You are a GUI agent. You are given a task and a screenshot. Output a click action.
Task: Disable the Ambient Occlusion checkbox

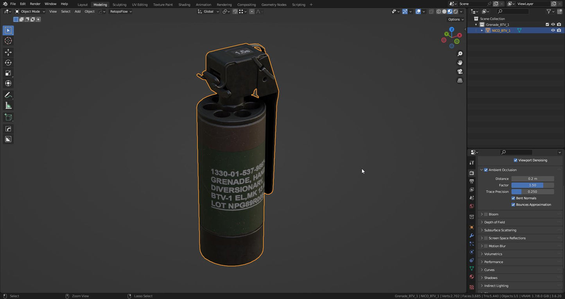click(x=486, y=170)
